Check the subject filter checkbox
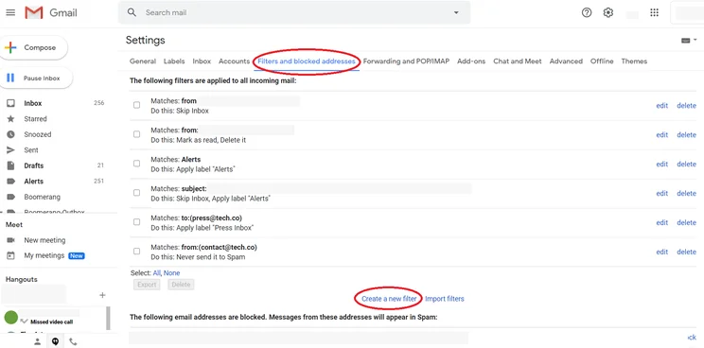 click(137, 192)
